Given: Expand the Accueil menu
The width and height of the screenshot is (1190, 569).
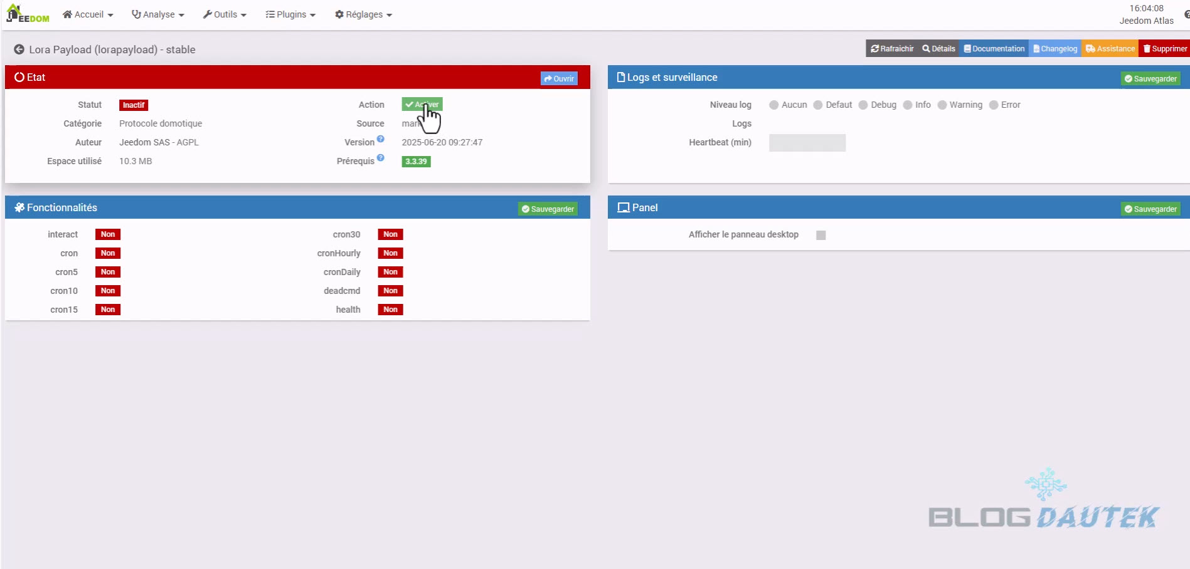Looking at the screenshot, I should pos(88,14).
